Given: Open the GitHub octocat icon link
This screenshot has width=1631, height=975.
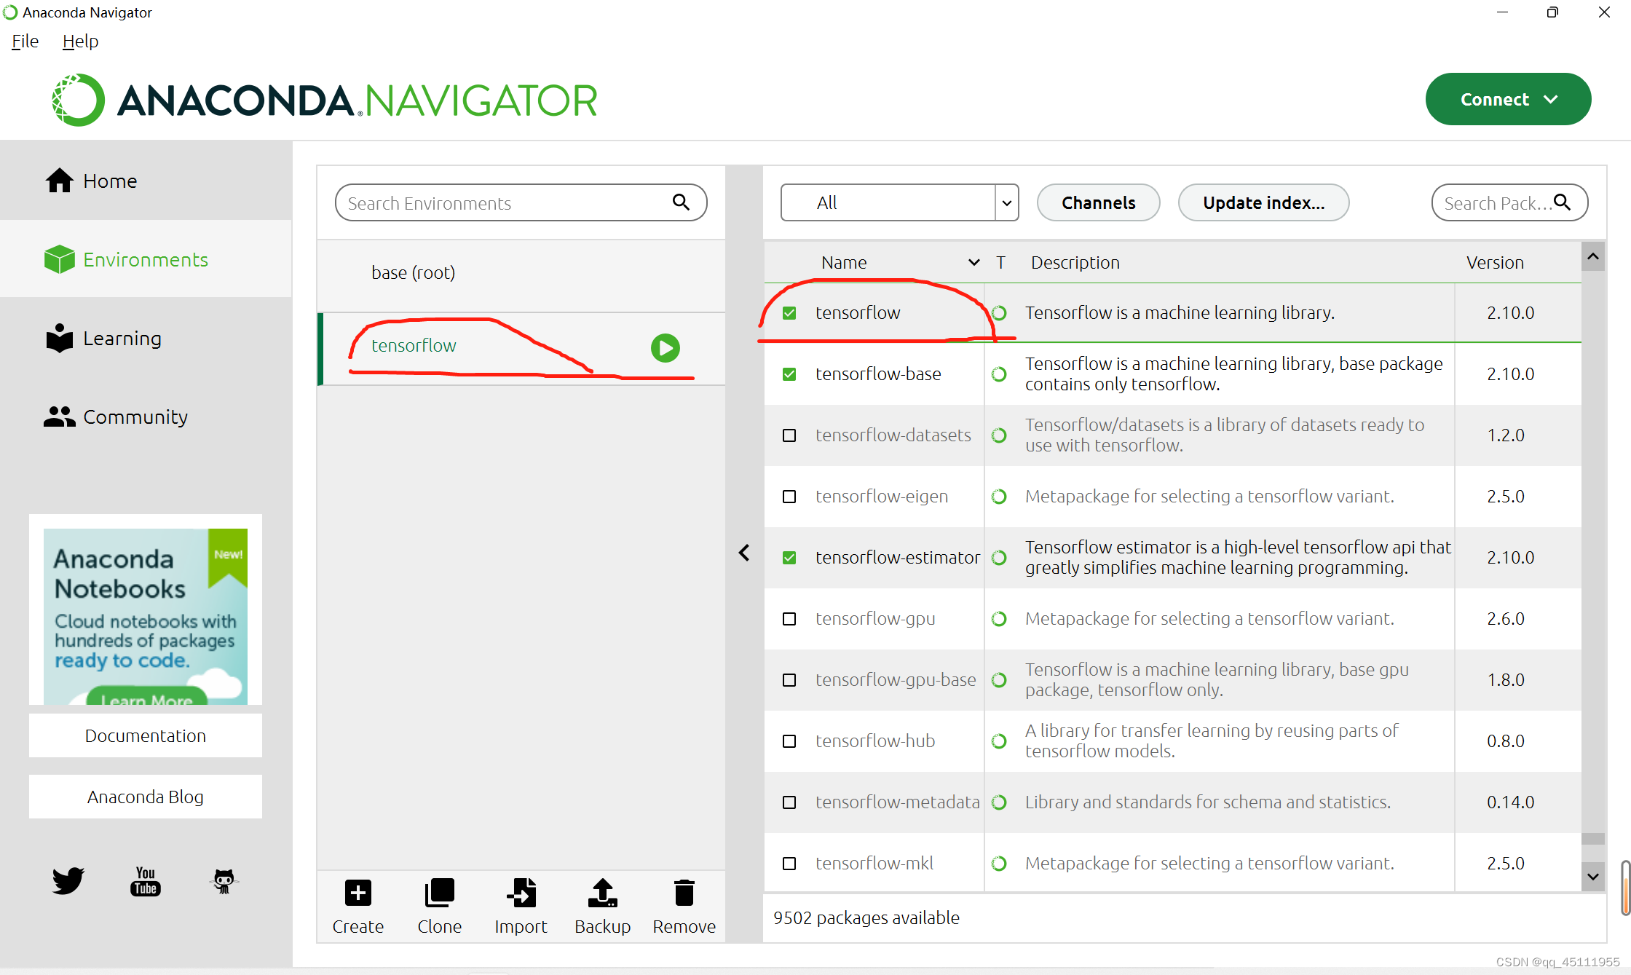Looking at the screenshot, I should [x=224, y=880].
